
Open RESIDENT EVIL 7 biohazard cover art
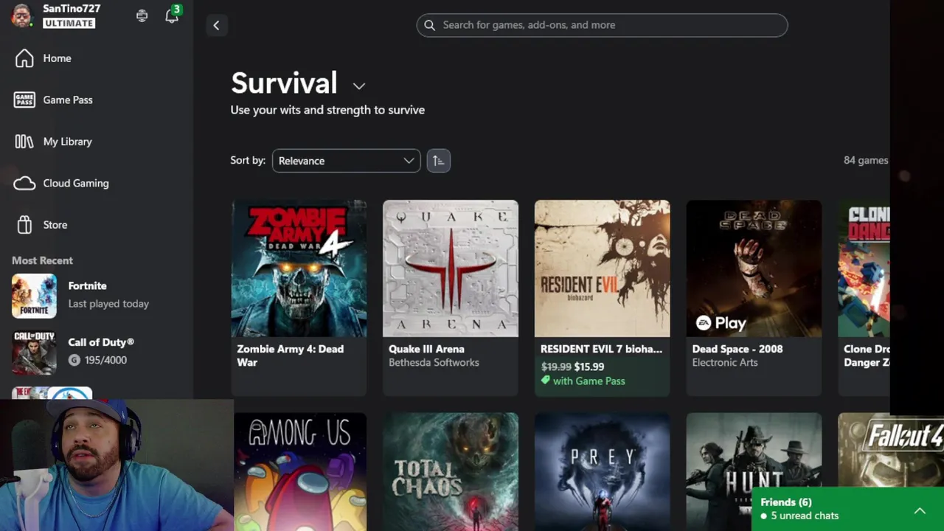[603, 268]
